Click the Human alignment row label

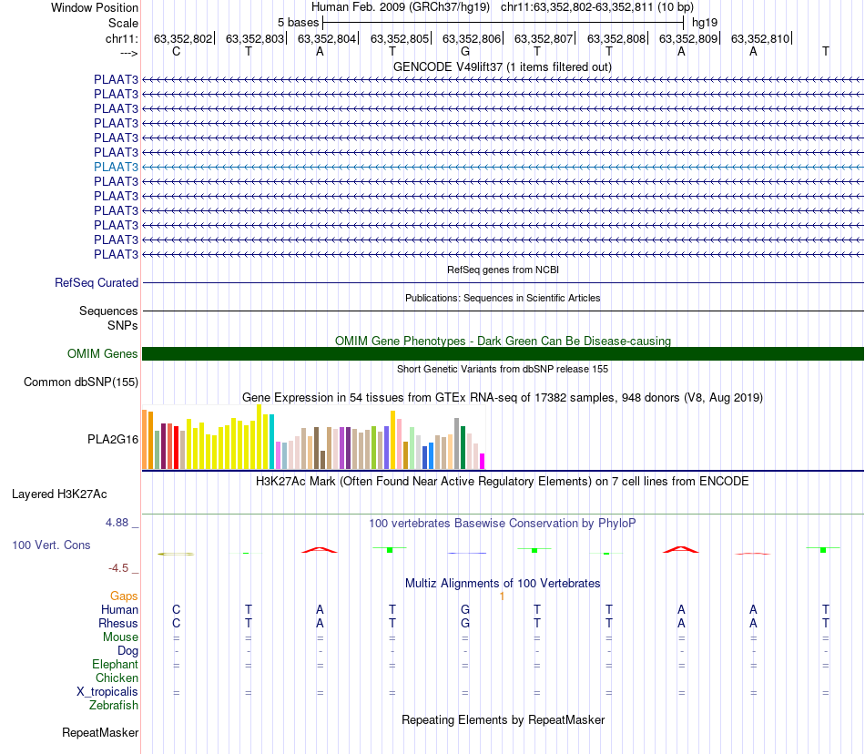119,609
